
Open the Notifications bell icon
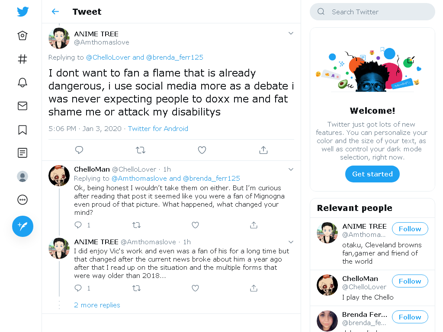[x=22, y=83]
